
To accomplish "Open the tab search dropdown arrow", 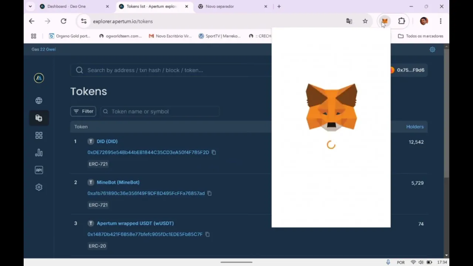I will [30, 6].
